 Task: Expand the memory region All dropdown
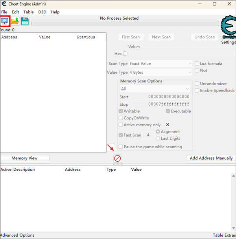155,89
